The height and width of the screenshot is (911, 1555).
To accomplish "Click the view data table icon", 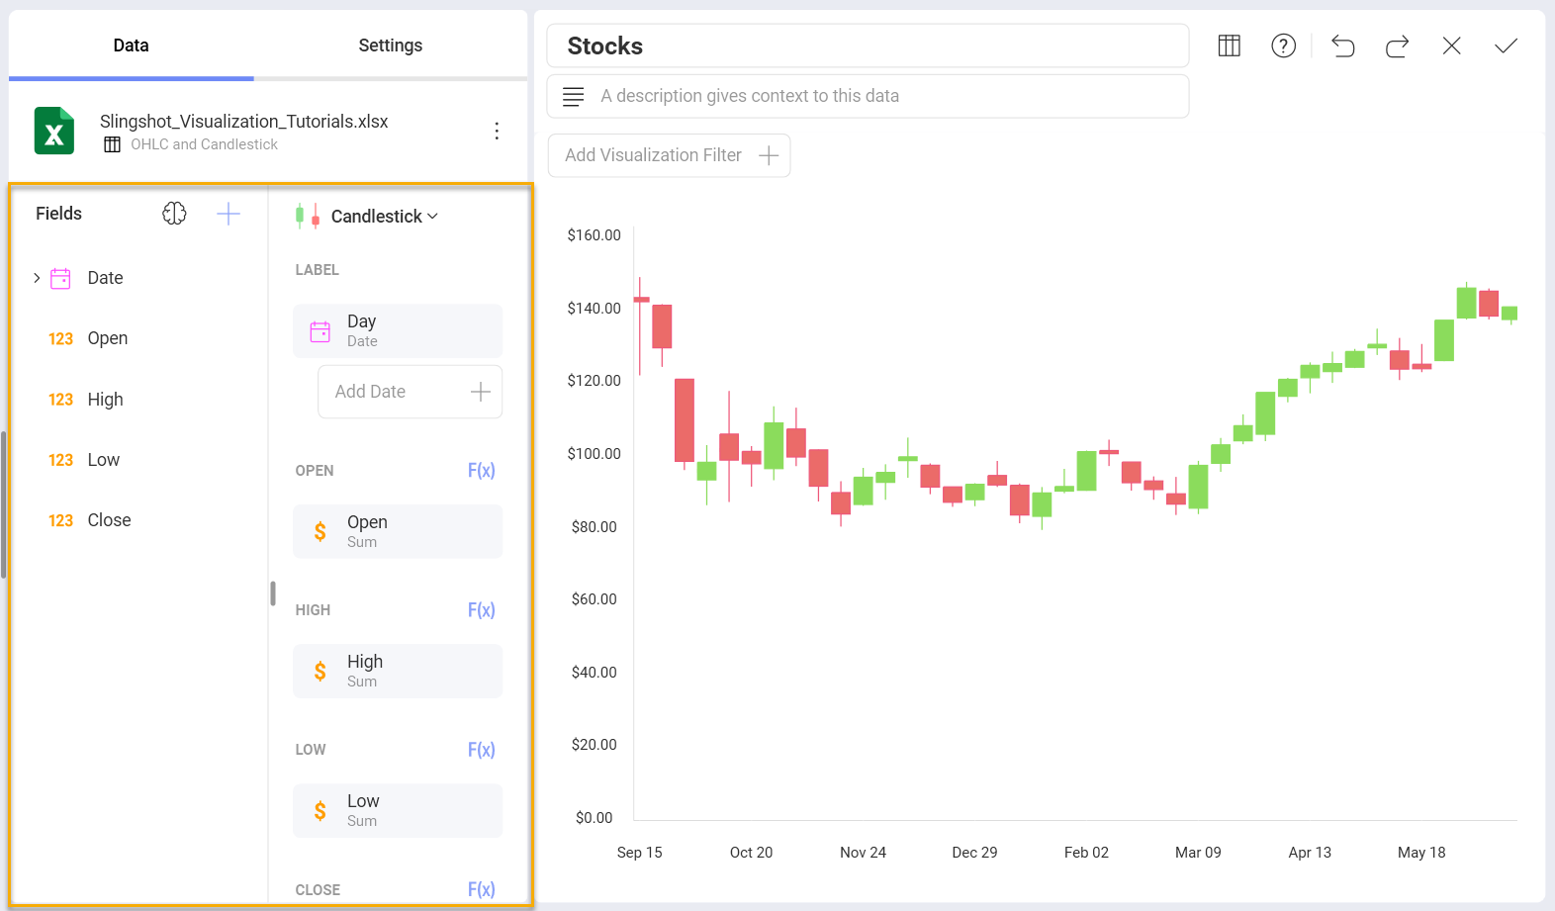I will click(1229, 46).
